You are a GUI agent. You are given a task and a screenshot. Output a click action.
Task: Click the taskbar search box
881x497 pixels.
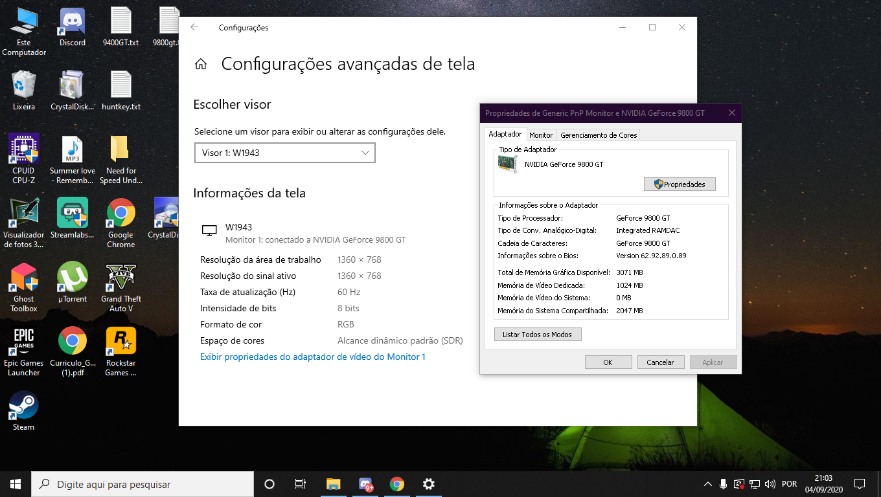143,484
